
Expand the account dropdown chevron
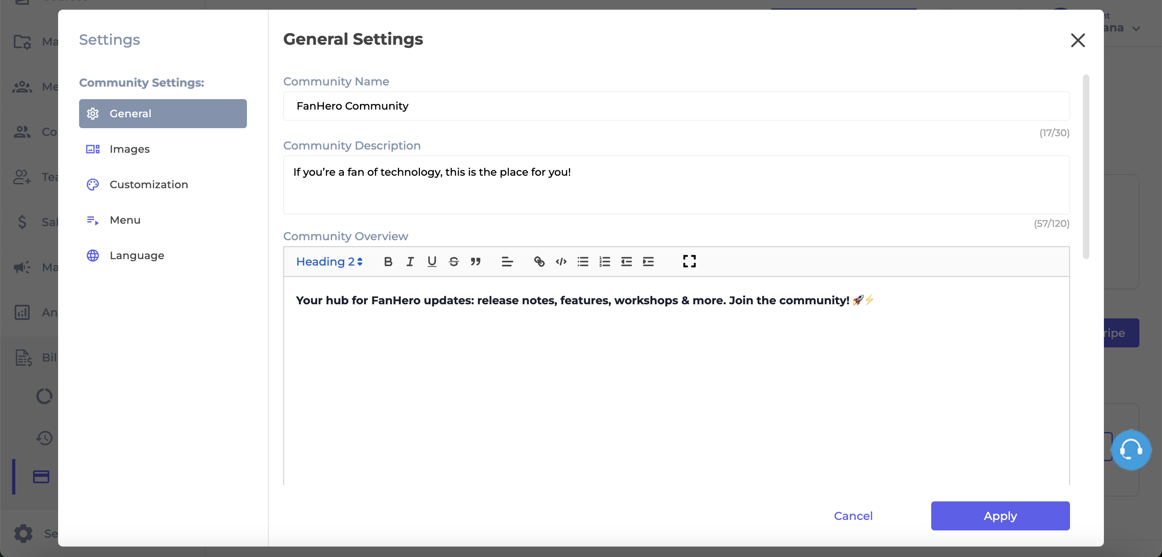pos(1136,28)
